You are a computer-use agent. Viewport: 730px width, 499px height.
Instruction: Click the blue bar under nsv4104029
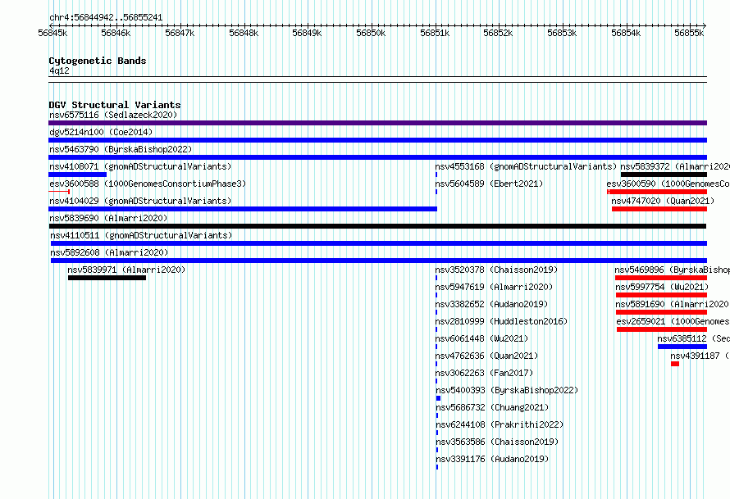243,209
